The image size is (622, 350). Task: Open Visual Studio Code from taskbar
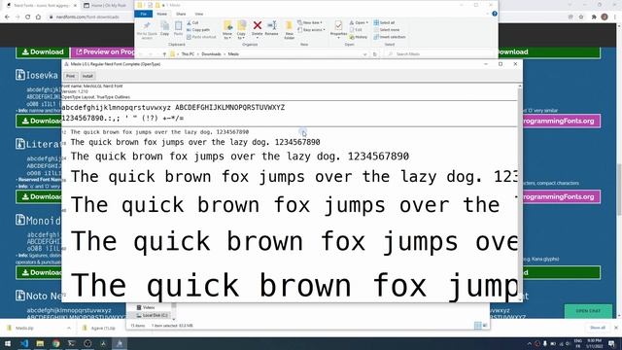(x=23, y=343)
